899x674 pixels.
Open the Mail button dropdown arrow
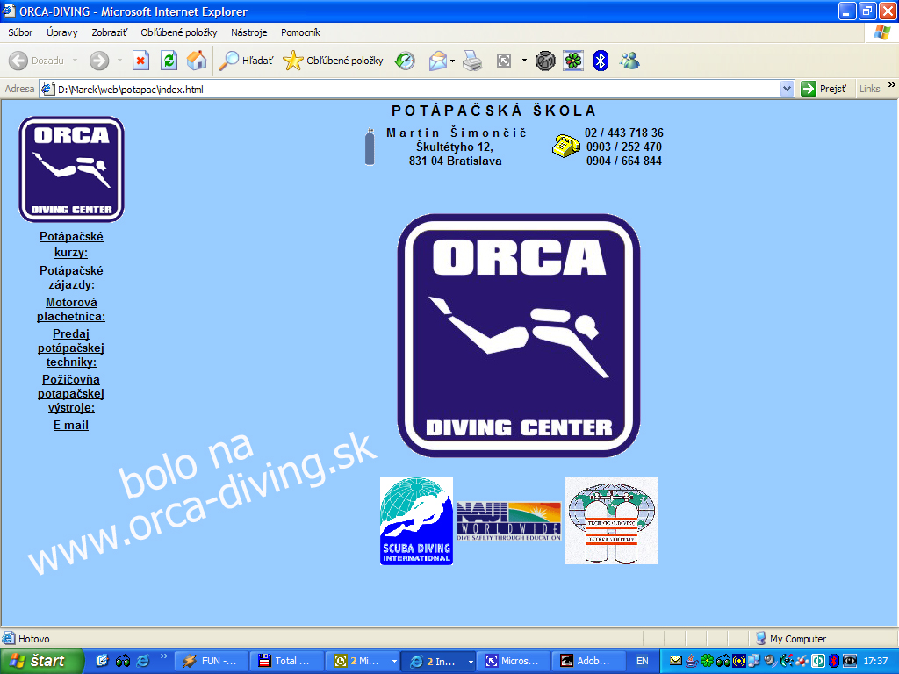point(453,61)
